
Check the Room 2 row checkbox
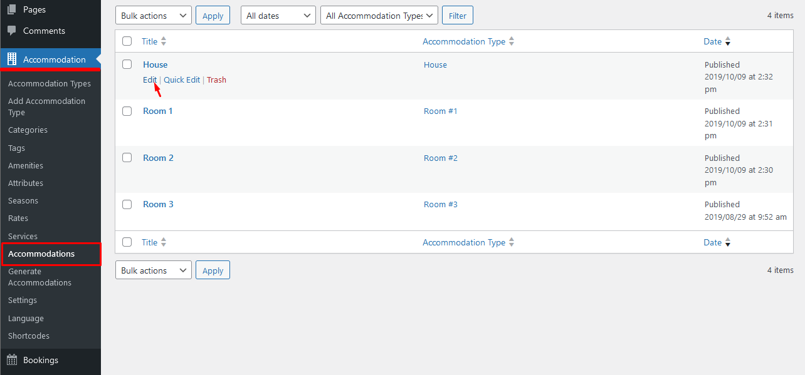click(x=127, y=158)
